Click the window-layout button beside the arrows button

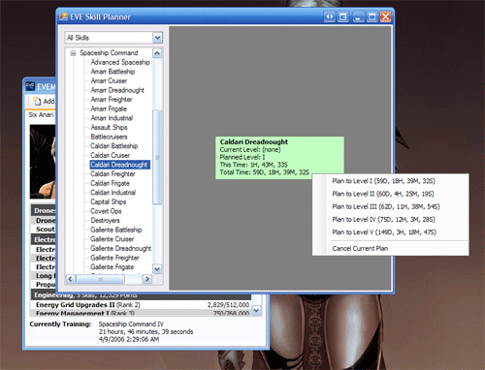pos(343,16)
